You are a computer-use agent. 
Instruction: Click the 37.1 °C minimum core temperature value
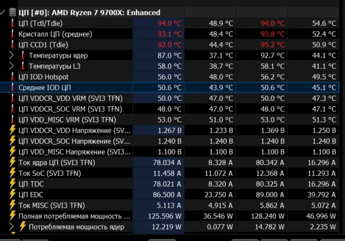(x=221, y=55)
